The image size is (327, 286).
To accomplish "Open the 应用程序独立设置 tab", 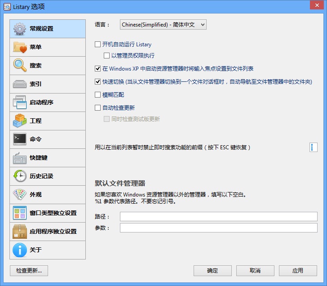I will tap(47, 232).
